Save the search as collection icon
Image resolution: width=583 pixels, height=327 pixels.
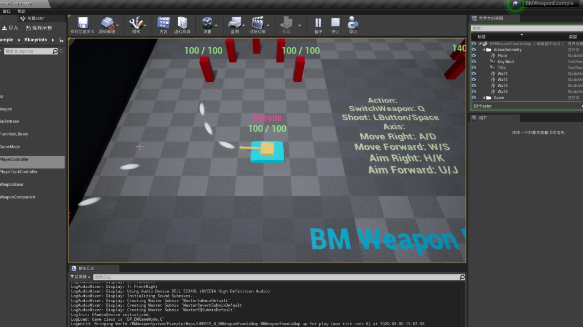(x=61, y=51)
